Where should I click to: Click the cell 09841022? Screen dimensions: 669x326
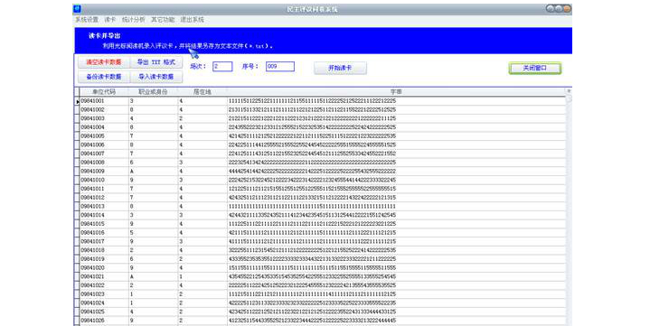pos(104,285)
